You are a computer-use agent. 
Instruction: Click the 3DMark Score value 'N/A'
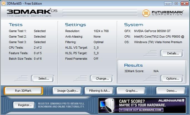(156, 71)
